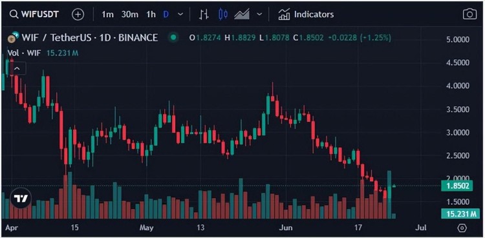Click the WIF / TetherUS chart title
This screenshot has width=485, height=238.
[x=90, y=37]
